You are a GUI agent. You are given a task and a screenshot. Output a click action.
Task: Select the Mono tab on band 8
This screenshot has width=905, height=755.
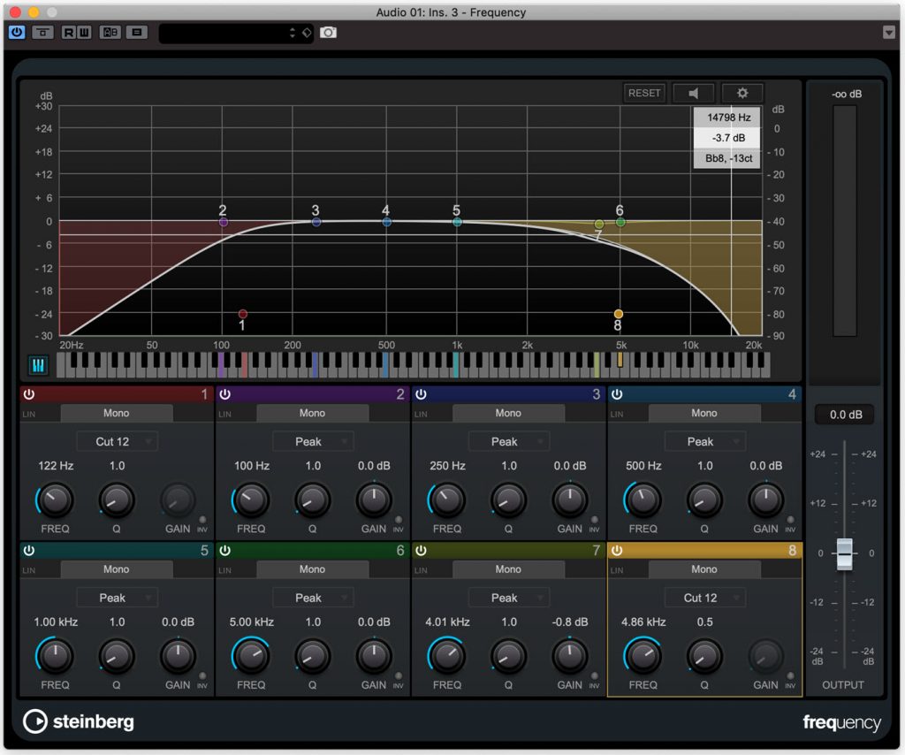[704, 569]
